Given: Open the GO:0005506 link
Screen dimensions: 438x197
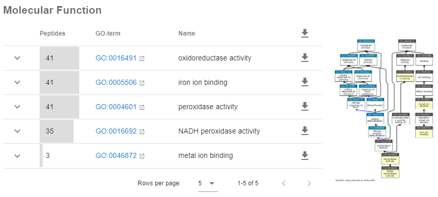Looking at the screenshot, I should tap(116, 82).
